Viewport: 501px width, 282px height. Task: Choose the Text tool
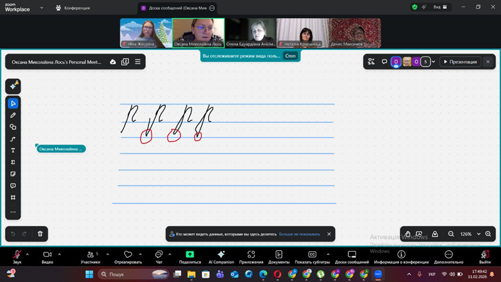[x=13, y=150]
